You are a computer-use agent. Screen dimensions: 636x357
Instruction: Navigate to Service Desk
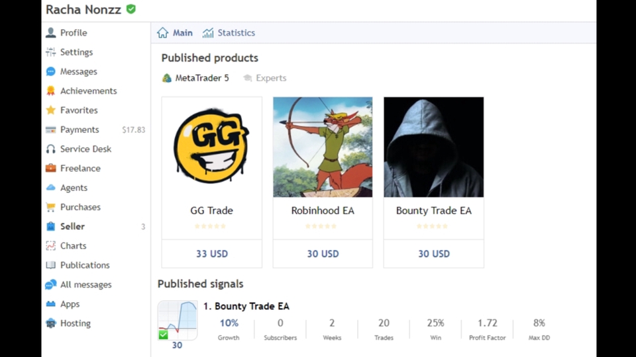[85, 149]
